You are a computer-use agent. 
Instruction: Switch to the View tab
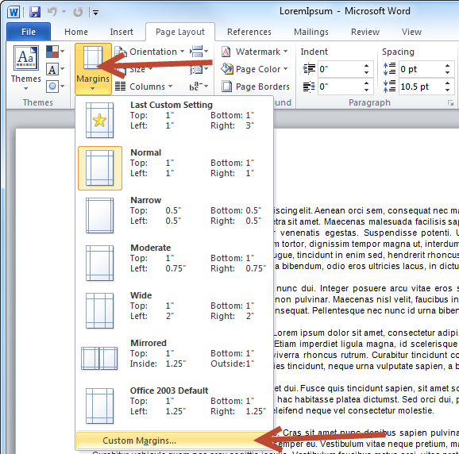tap(411, 32)
